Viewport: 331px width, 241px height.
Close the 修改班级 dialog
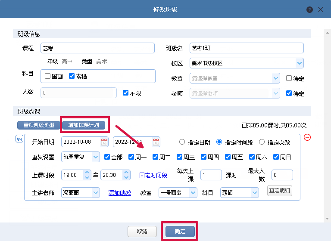pyautogui.click(x=321, y=9)
